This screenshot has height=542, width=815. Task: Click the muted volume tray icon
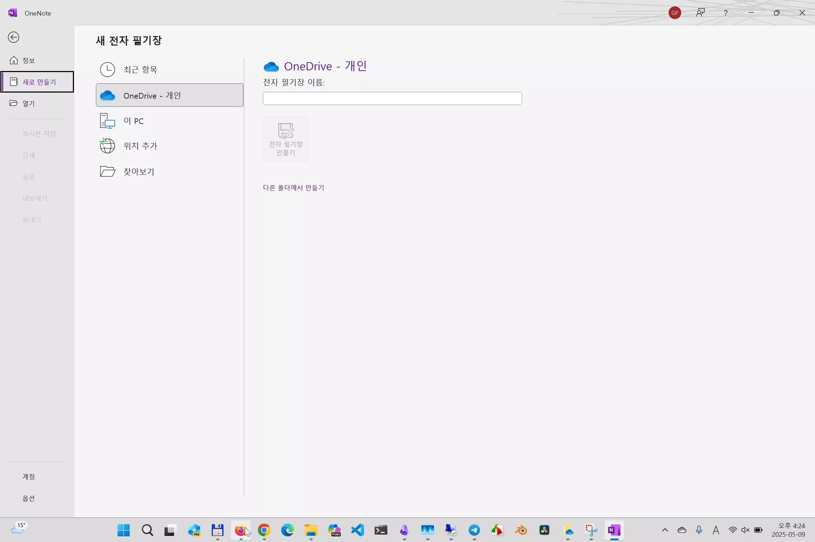745,530
